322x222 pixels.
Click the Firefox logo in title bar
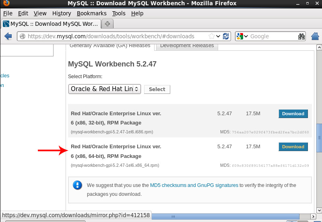pyautogui.click(x=6, y=3)
